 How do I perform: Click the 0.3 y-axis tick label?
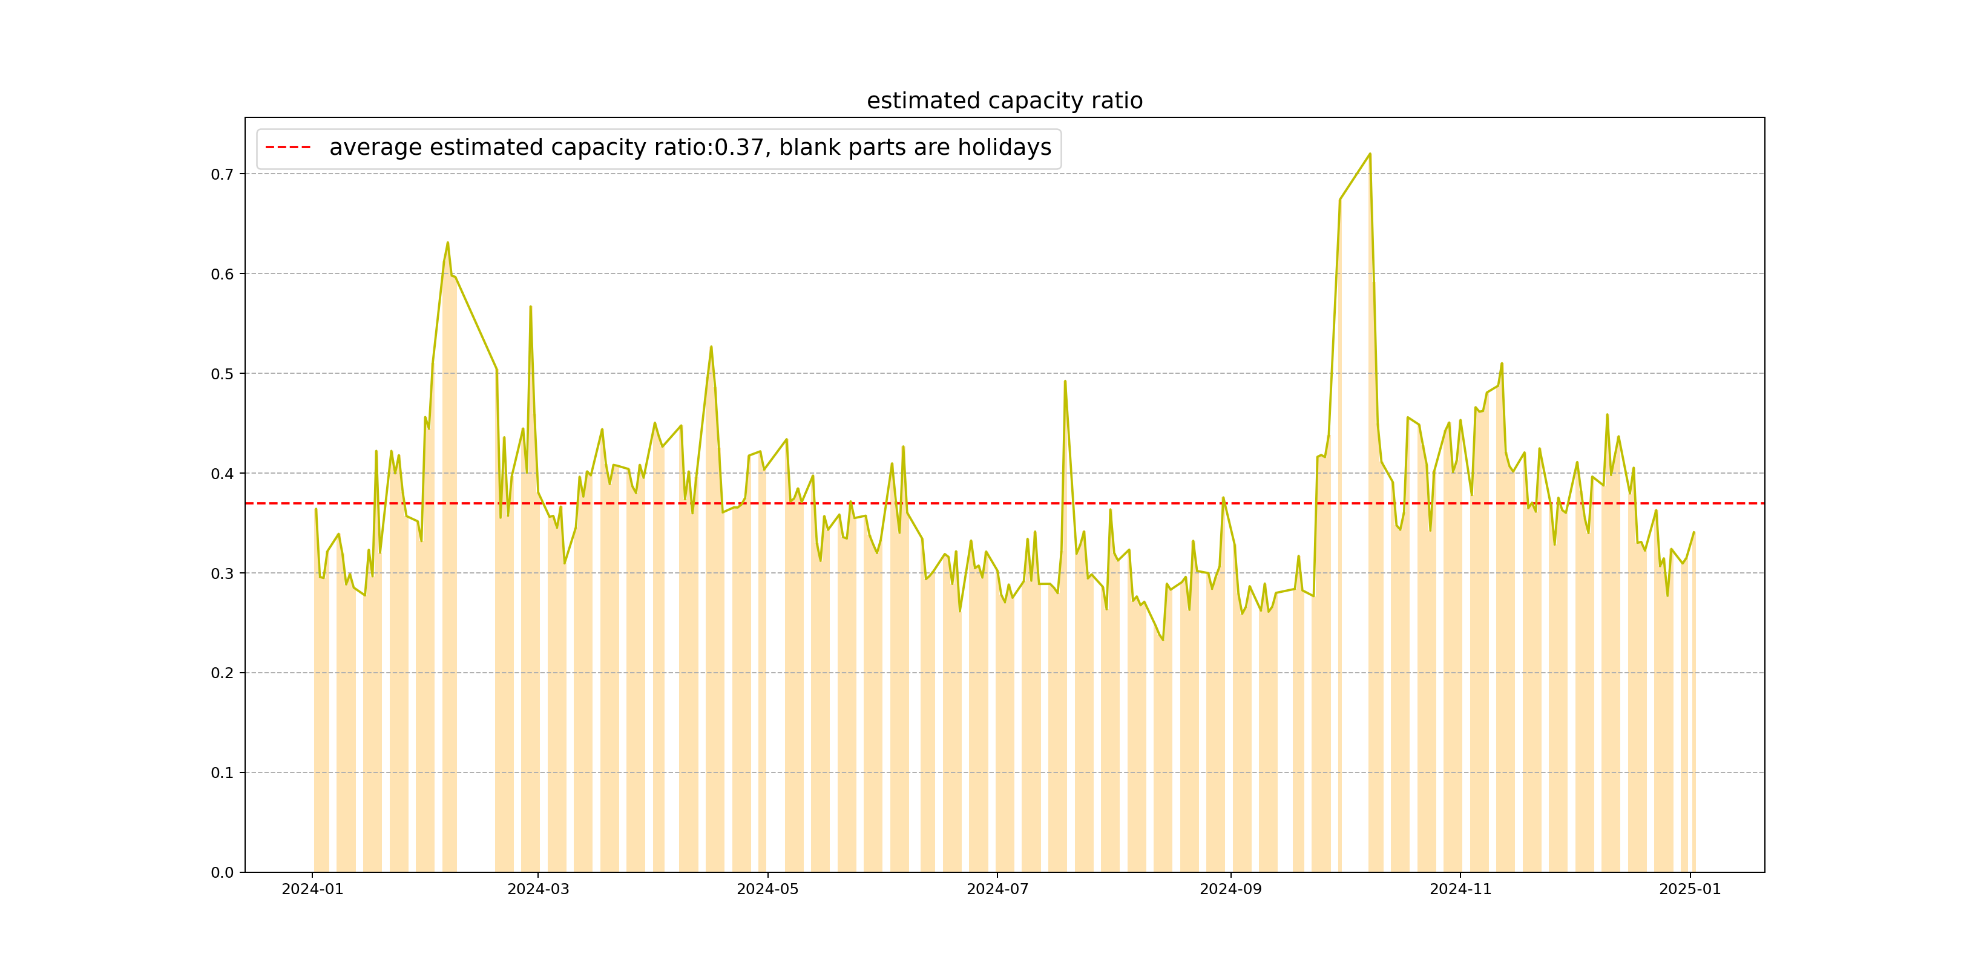point(222,573)
